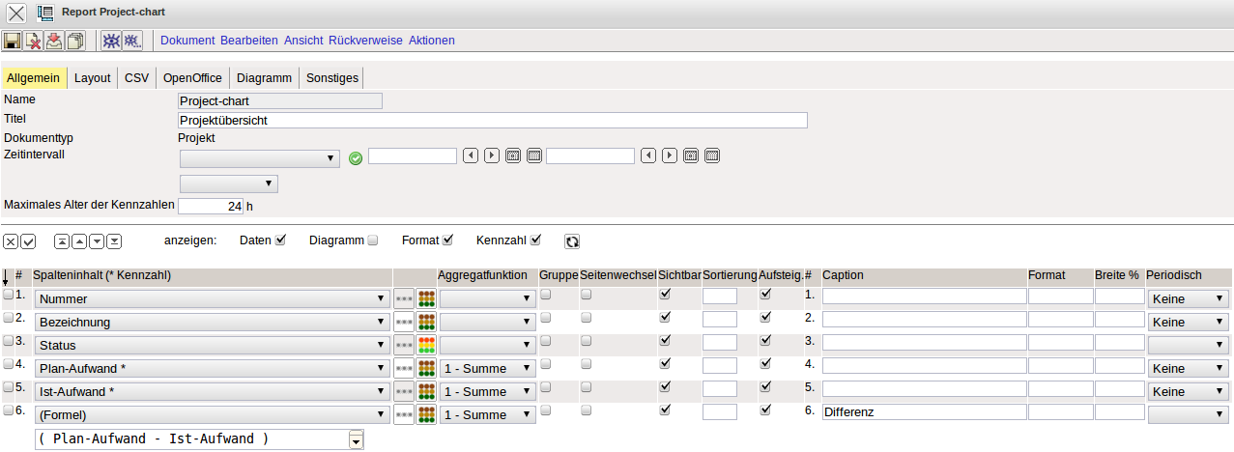The height and width of the screenshot is (452, 1234).
Task: Click the Aktionen menu link
Action: coord(431,41)
